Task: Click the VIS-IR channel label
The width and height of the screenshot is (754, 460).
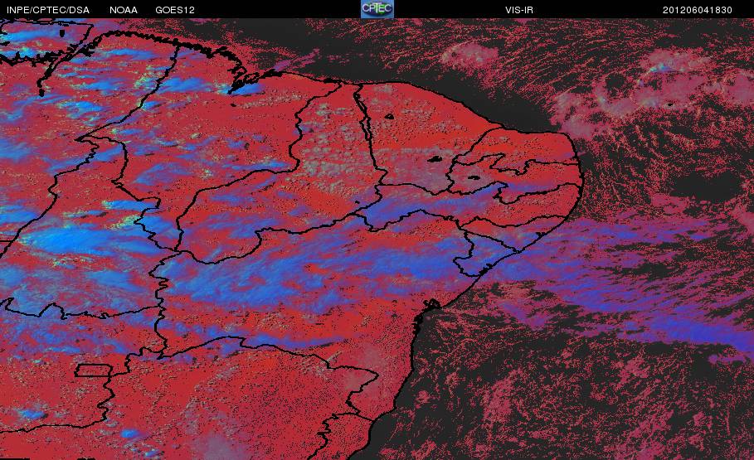Action: tap(519, 10)
